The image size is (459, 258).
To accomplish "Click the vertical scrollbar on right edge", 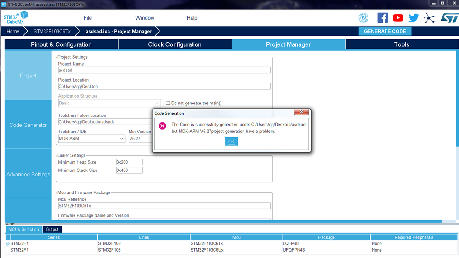I will pos(457,99).
